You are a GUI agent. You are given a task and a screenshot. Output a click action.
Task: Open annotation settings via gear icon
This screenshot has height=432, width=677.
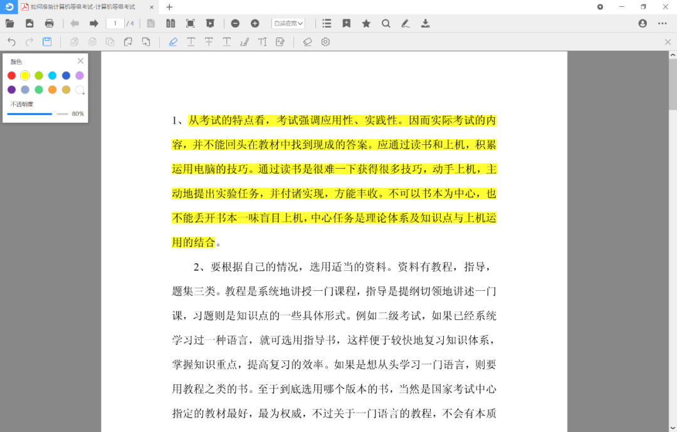[x=325, y=42]
